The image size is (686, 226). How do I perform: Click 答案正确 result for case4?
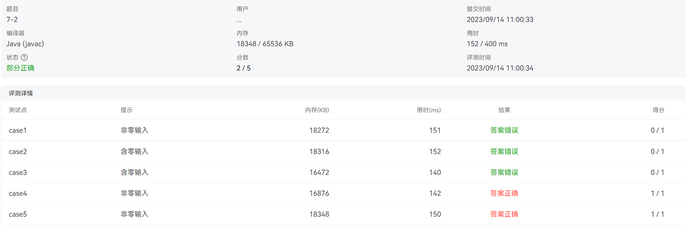tap(504, 193)
